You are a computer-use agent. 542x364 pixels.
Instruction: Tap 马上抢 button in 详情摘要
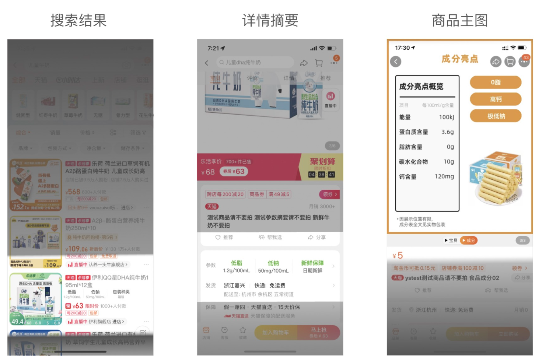click(x=318, y=332)
